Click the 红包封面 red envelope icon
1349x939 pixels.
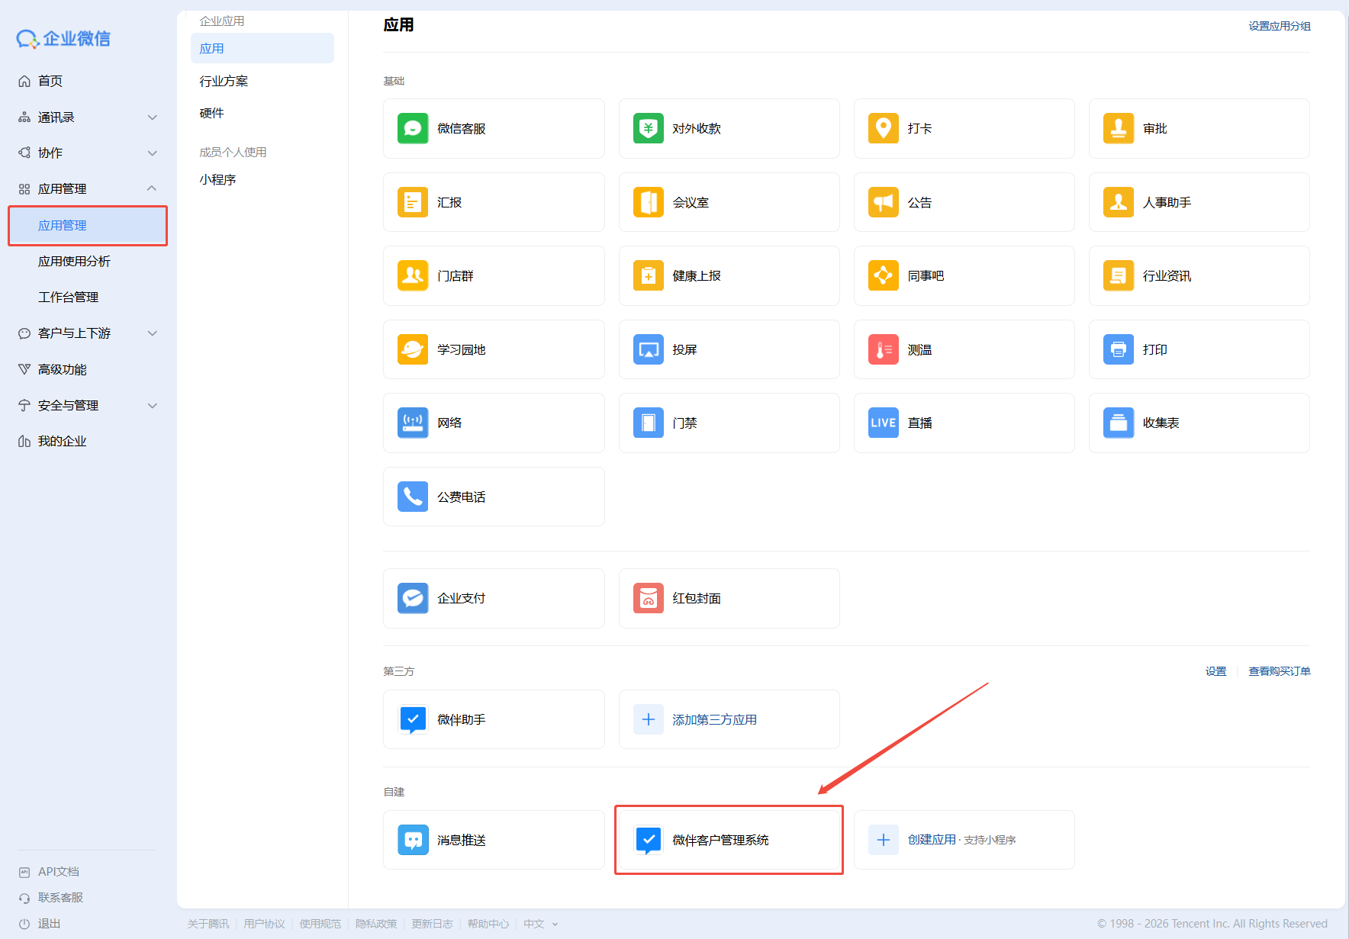point(648,598)
